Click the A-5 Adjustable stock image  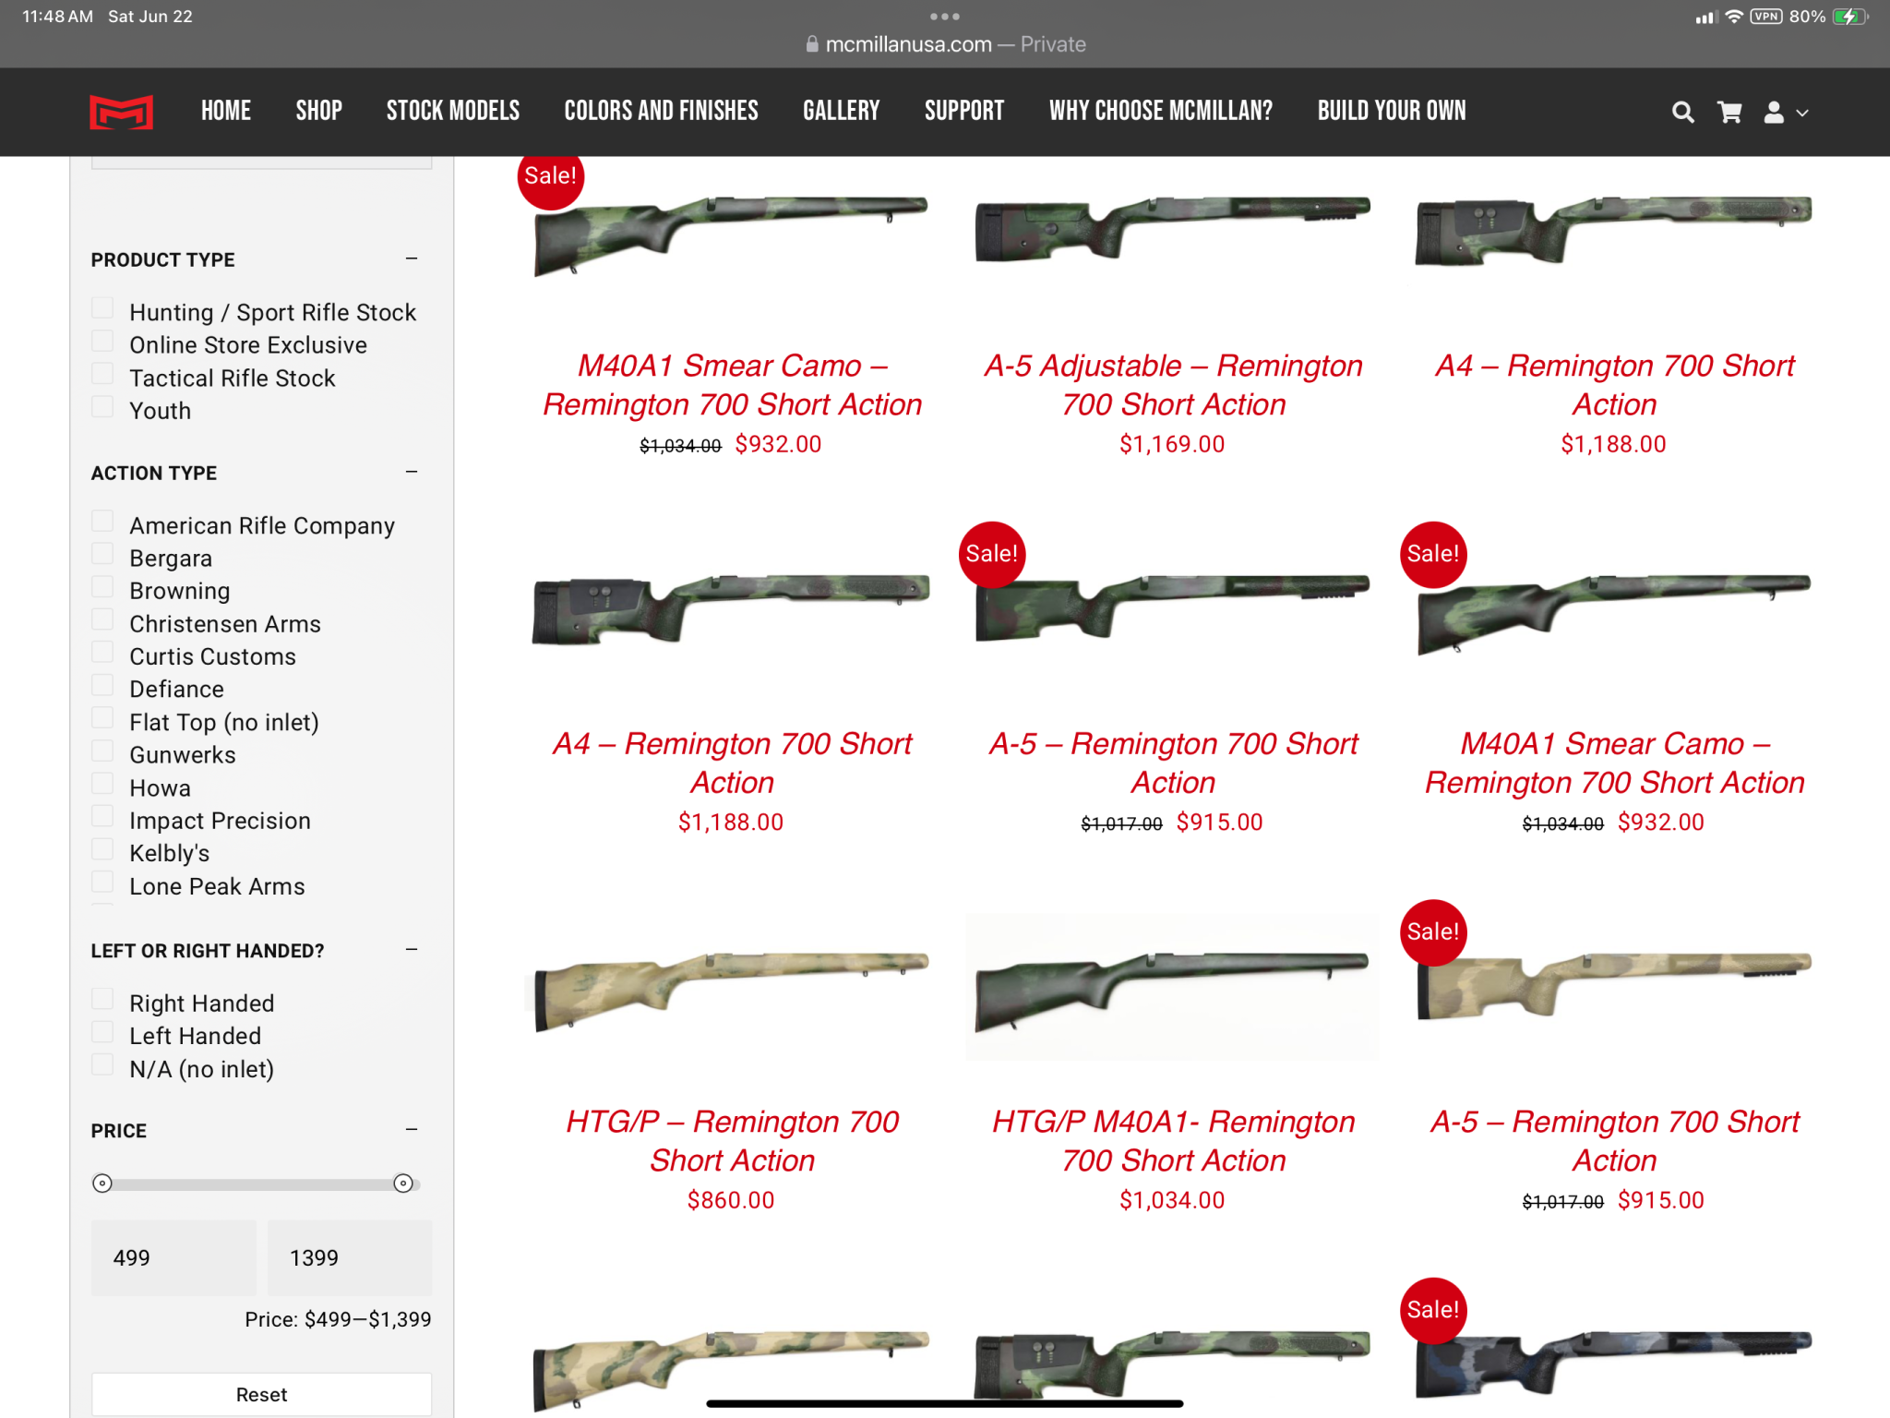click(x=1172, y=229)
